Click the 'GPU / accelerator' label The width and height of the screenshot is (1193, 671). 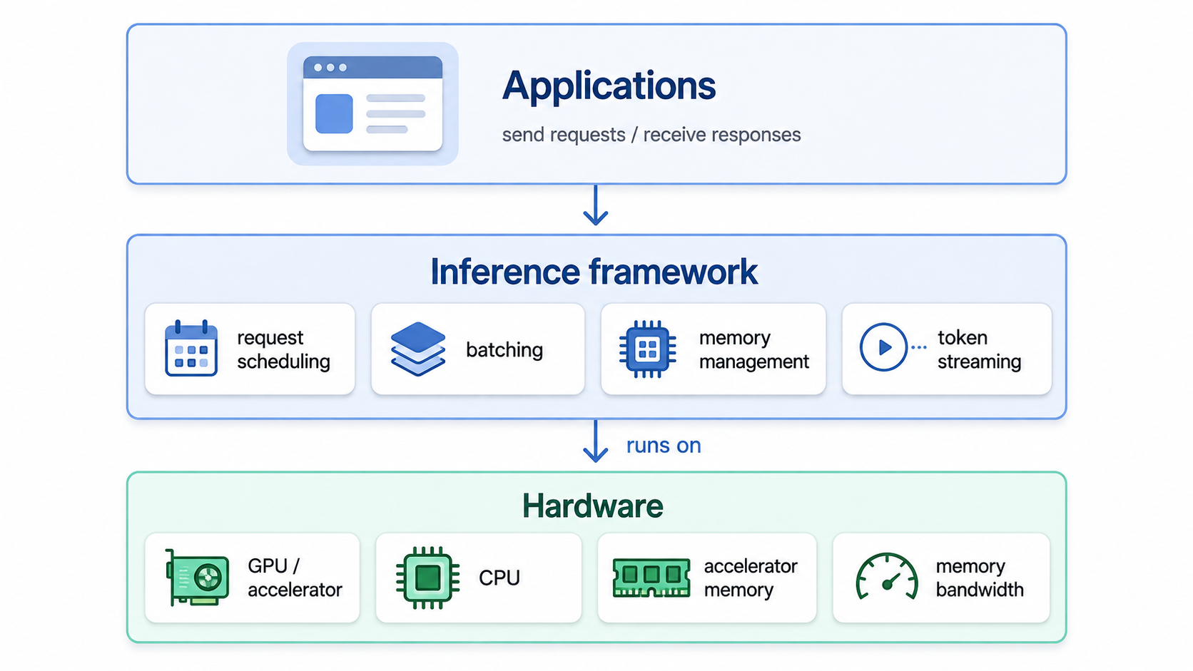coord(295,578)
